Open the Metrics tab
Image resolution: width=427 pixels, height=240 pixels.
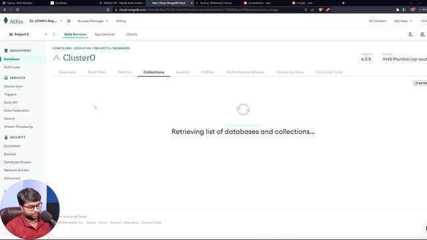125,72
